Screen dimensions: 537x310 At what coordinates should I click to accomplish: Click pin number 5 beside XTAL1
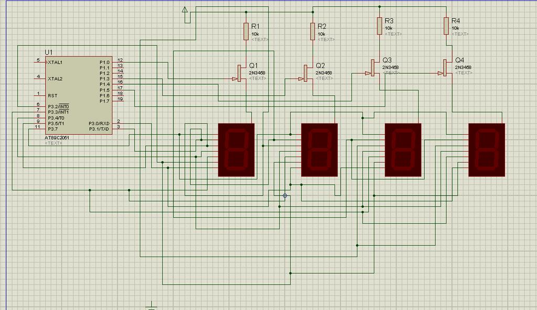pyautogui.click(x=38, y=60)
